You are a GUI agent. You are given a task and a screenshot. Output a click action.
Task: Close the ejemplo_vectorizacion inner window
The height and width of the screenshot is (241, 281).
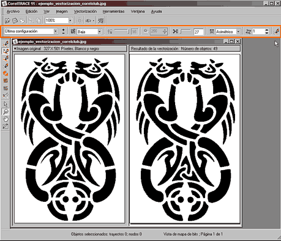238,42
